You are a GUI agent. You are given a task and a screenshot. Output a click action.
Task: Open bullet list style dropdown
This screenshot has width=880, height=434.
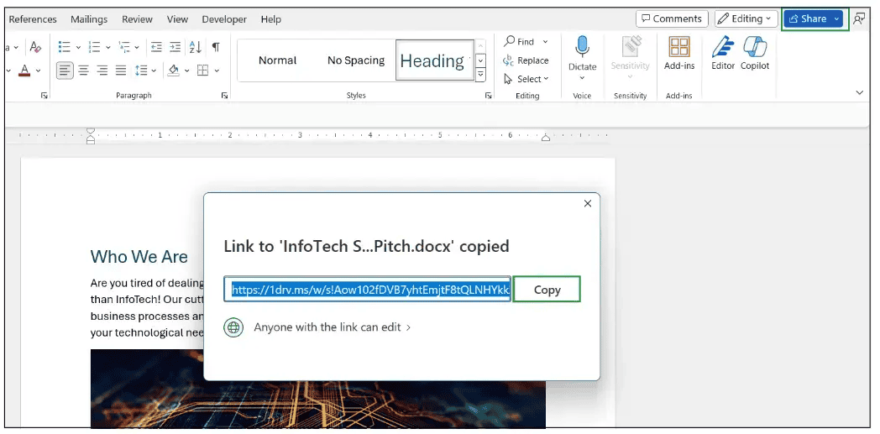pyautogui.click(x=78, y=48)
